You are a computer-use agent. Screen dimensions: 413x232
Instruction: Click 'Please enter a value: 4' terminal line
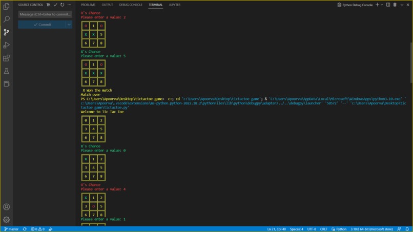pyautogui.click(x=103, y=189)
